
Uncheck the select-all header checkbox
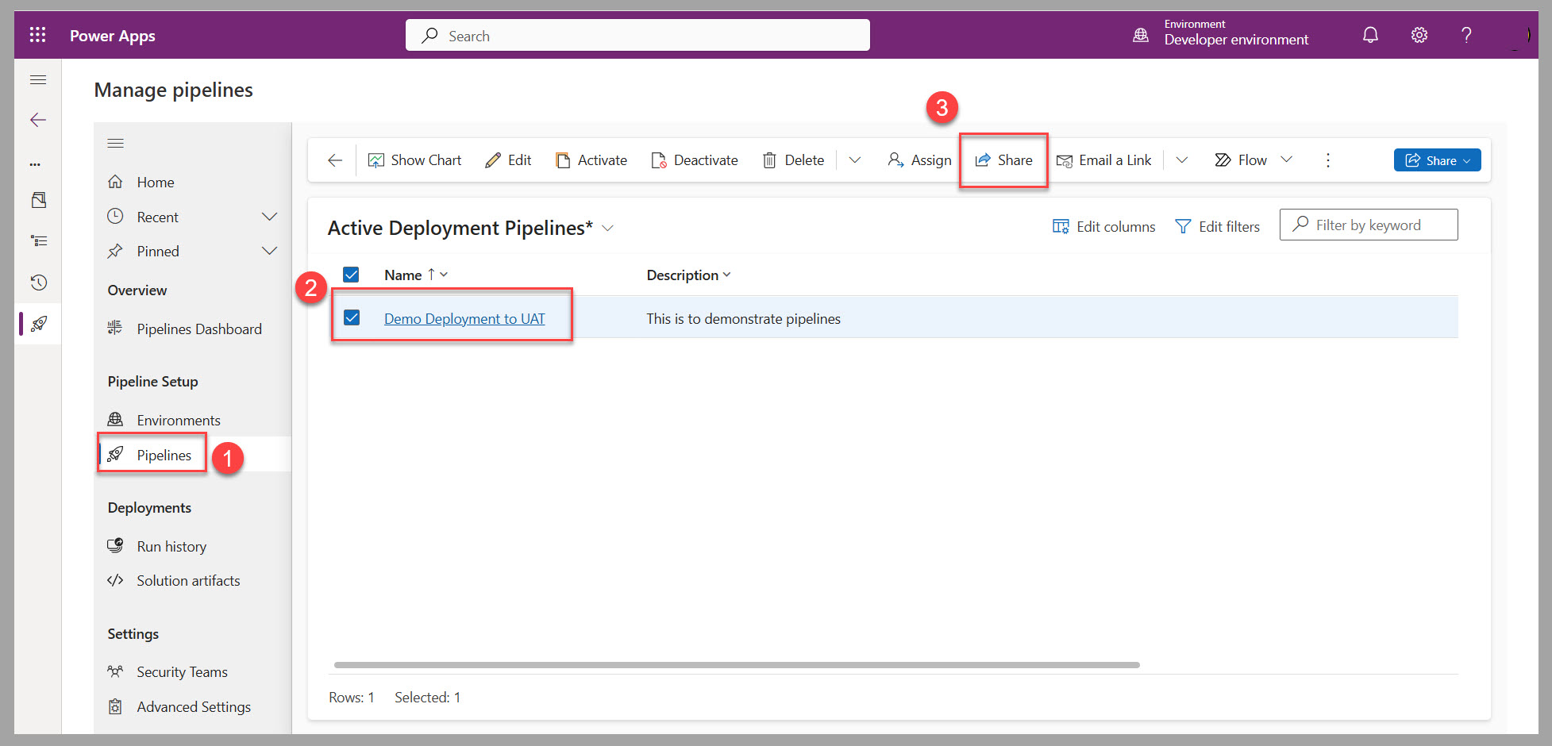point(352,274)
